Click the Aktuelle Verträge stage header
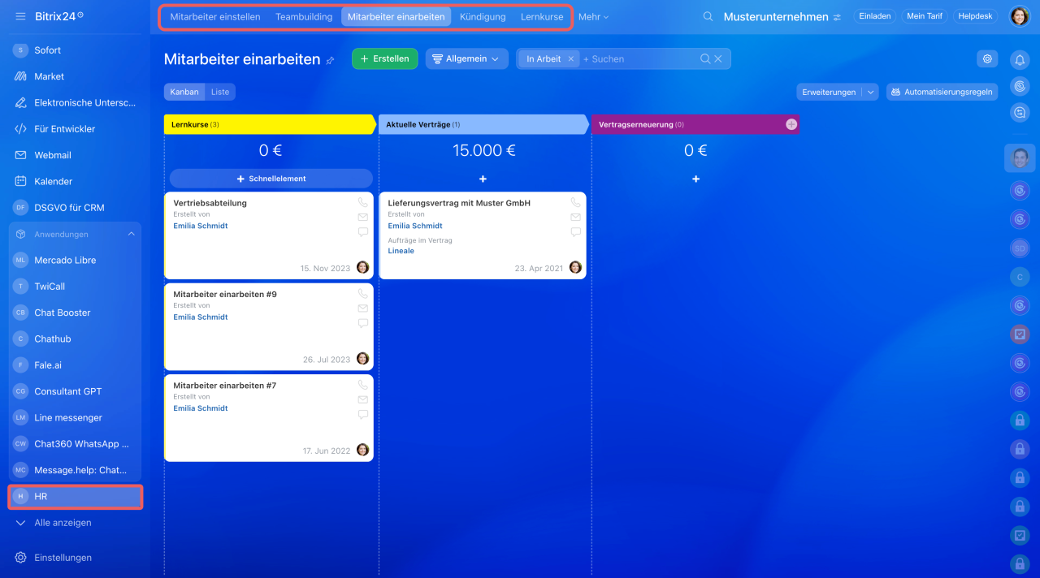The width and height of the screenshot is (1040, 578). click(484, 124)
